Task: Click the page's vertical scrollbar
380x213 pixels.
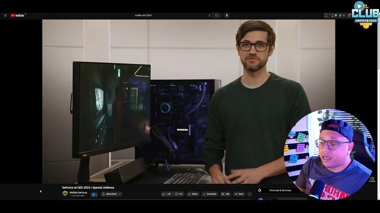Action: pyautogui.click(x=379, y=106)
